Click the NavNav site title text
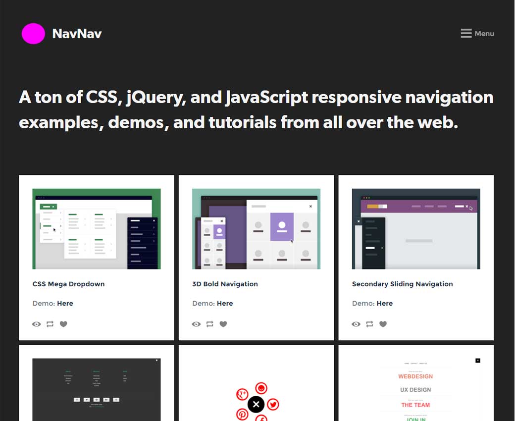 tap(77, 34)
